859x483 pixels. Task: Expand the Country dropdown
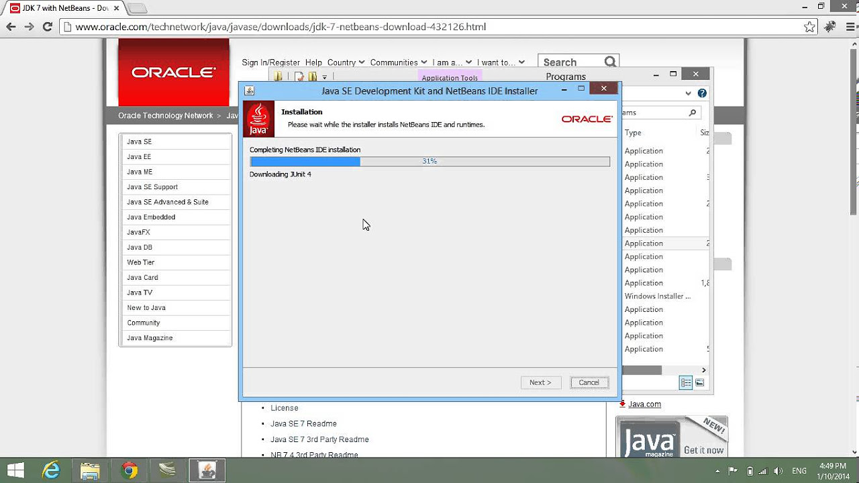point(346,62)
